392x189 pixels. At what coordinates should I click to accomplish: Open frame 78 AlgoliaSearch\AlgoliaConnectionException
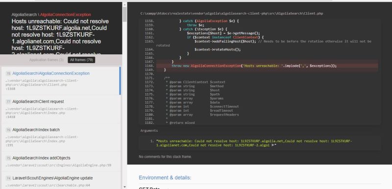pyautogui.click(x=61, y=81)
